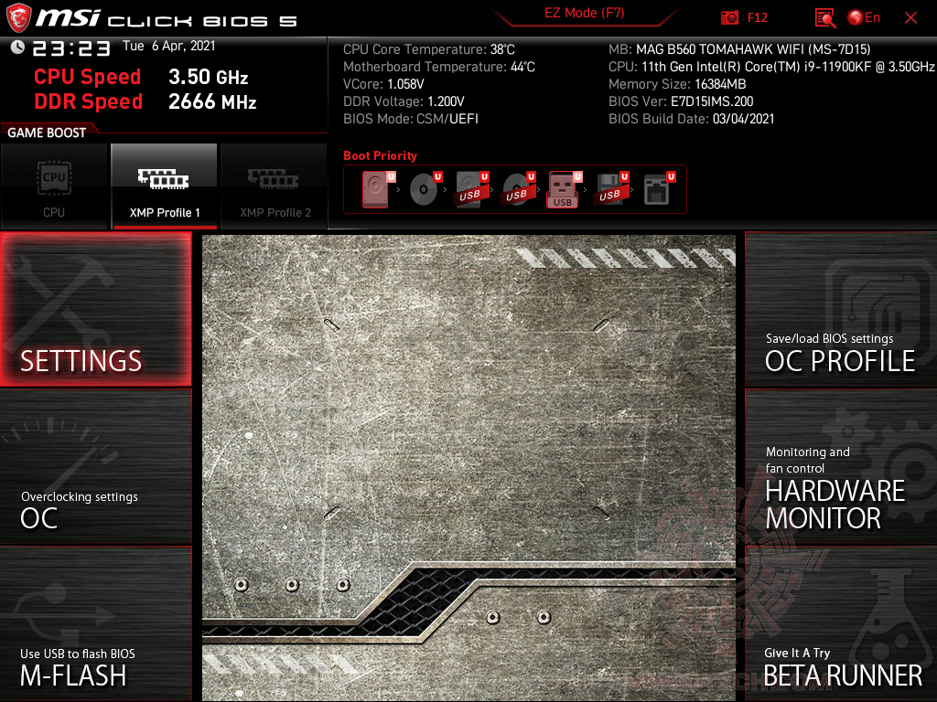Click the GAME BOOST label
This screenshot has width=937, height=702.
point(47,133)
